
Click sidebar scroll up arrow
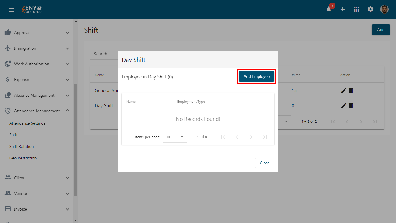75,21
